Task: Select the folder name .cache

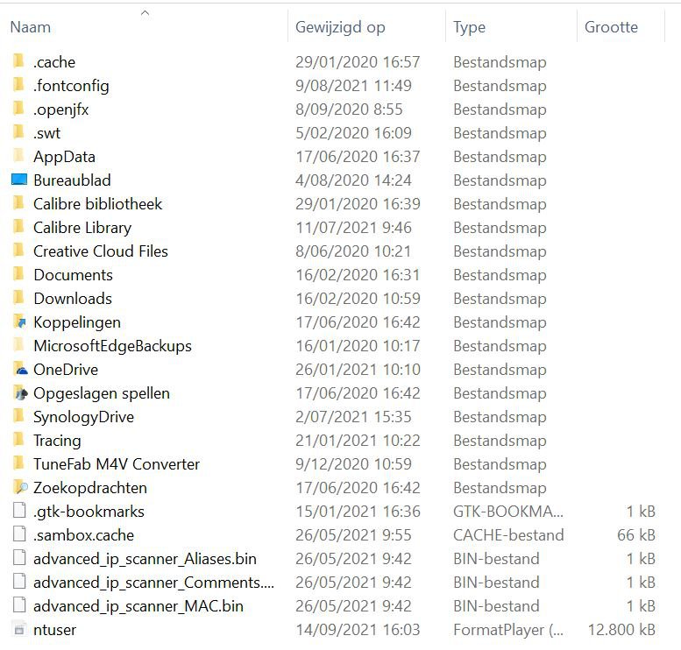Action: (x=54, y=62)
